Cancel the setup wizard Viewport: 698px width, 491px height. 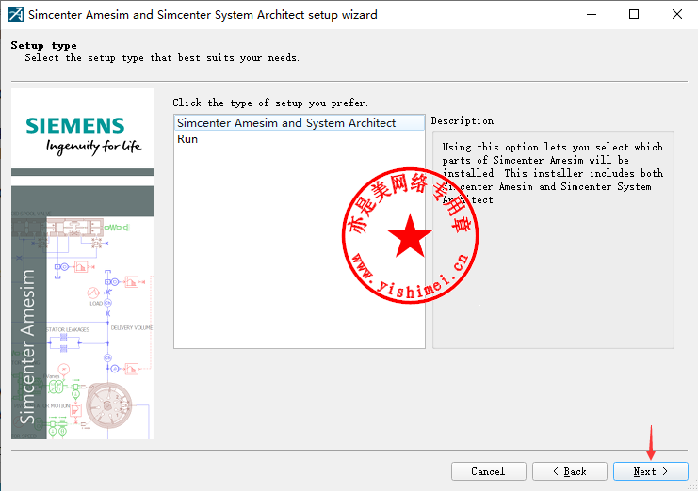[488, 471]
